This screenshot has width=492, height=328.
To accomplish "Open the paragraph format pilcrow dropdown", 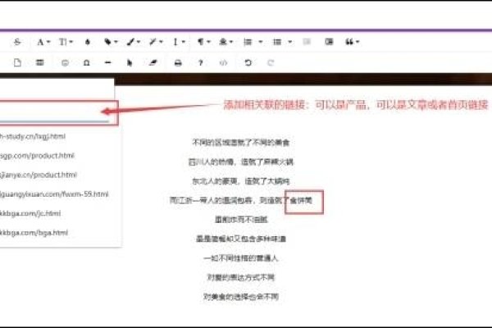I will (x=203, y=42).
